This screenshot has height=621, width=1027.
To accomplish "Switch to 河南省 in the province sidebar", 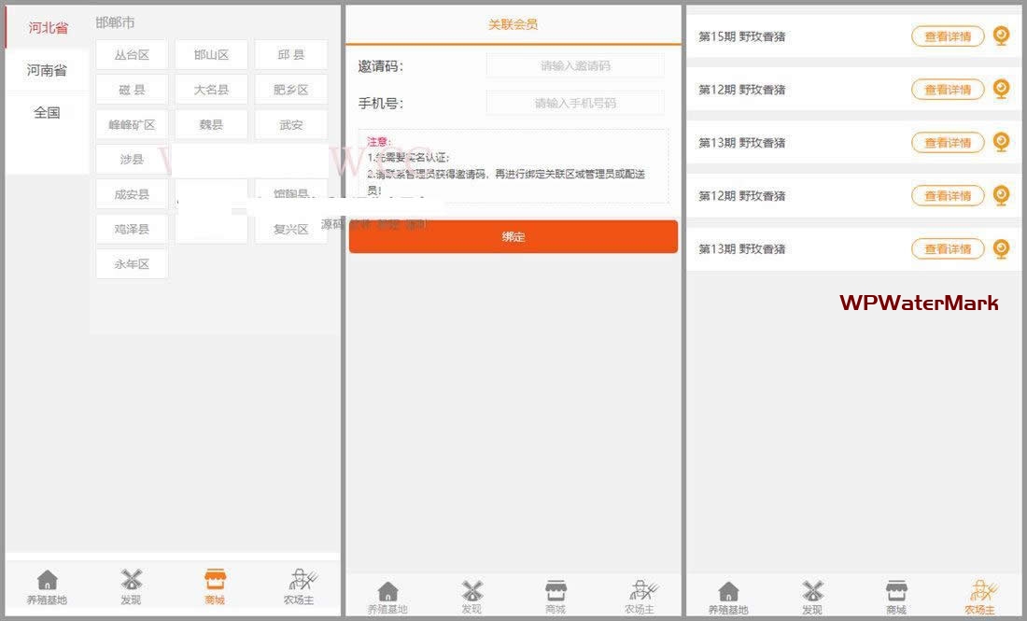I will (x=47, y=70).
